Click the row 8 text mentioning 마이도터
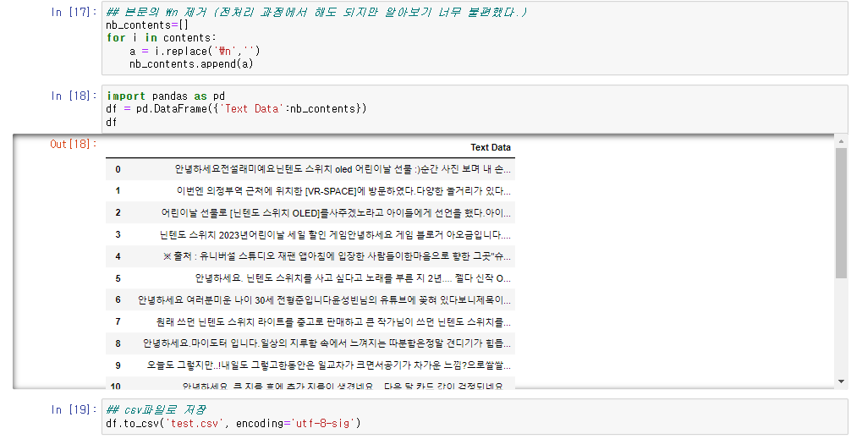862x439 pixels. coord(327,343)
